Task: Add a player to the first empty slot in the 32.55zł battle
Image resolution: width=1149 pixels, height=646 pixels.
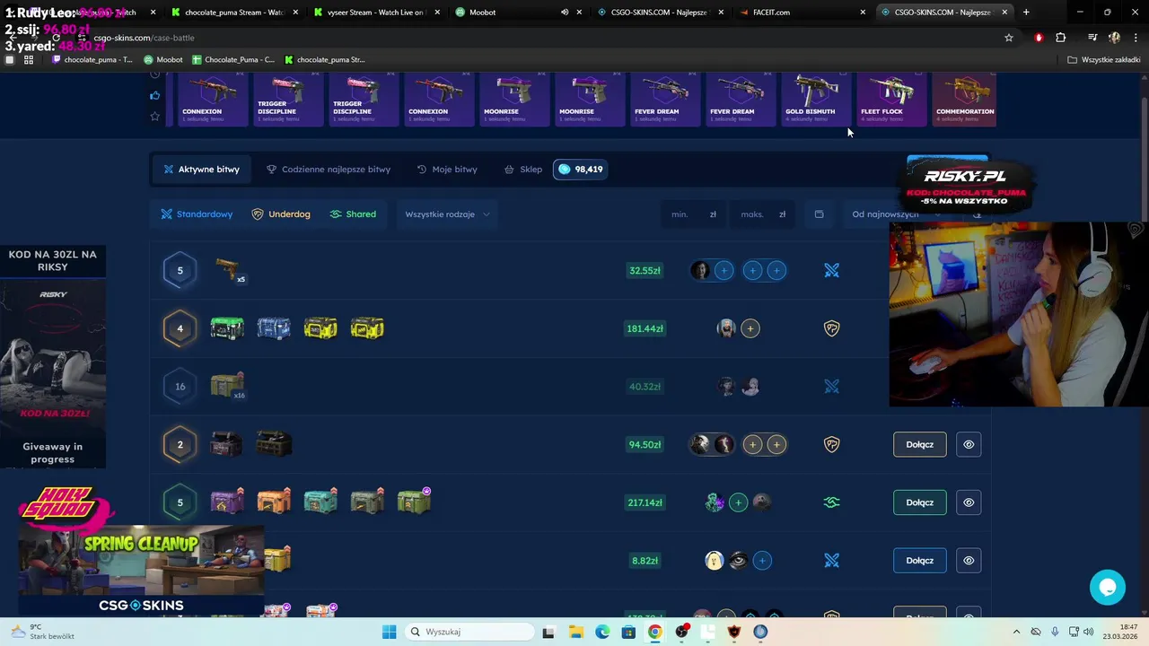Action: (724, 270)
